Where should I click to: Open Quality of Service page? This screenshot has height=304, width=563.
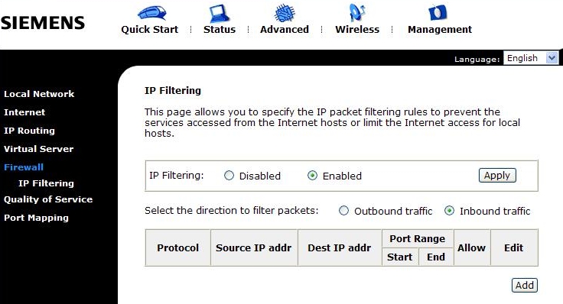click(48, 199)
